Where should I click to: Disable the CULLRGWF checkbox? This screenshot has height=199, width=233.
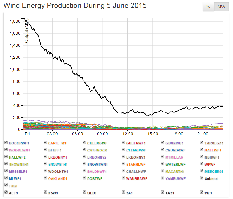point(84,143)
